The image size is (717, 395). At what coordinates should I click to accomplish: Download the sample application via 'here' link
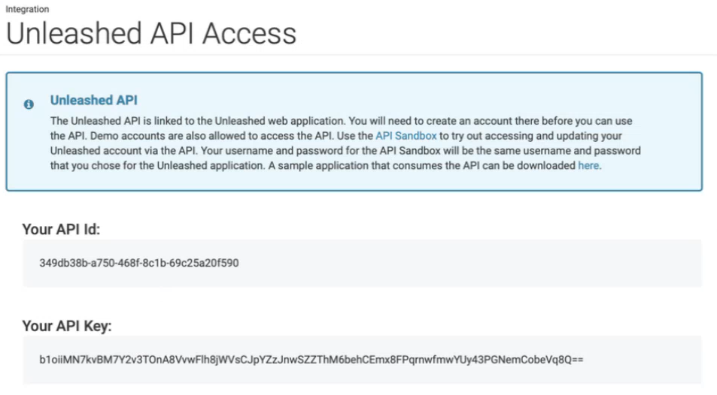[x=588, y=165]
